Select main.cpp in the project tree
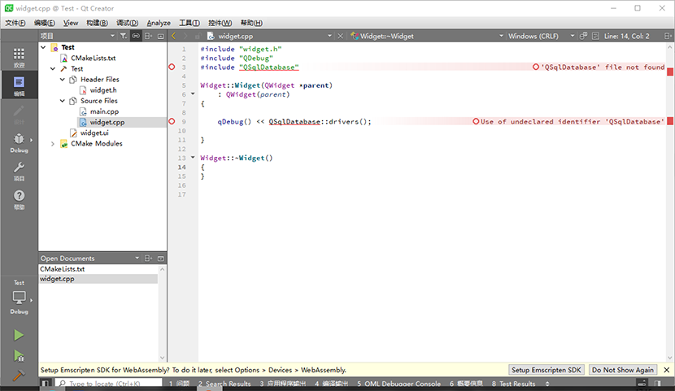This screenshot has height=391, width=675. click(x=106, y=111)
